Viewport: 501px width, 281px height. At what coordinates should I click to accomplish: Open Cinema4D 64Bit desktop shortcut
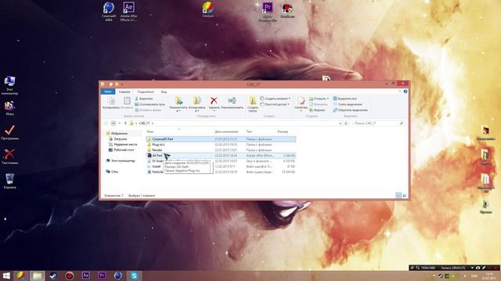109,12
